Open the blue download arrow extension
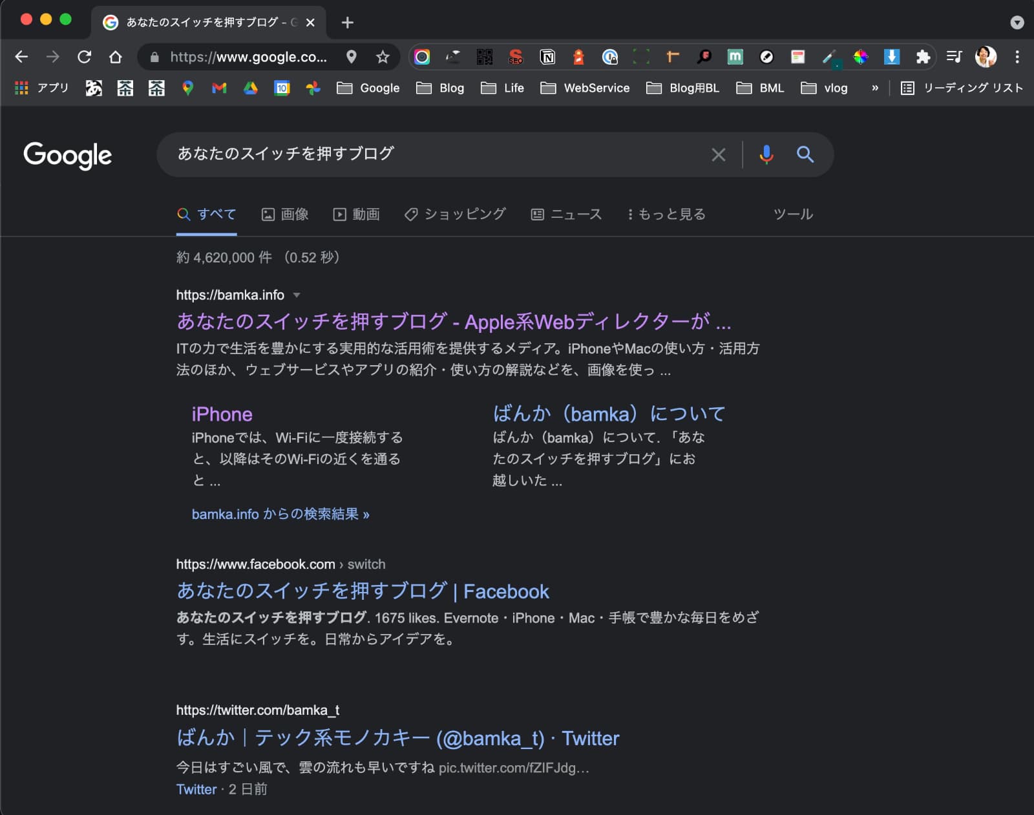 892,57
